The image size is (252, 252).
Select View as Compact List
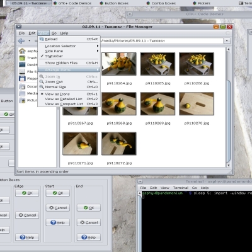(69, 104)
